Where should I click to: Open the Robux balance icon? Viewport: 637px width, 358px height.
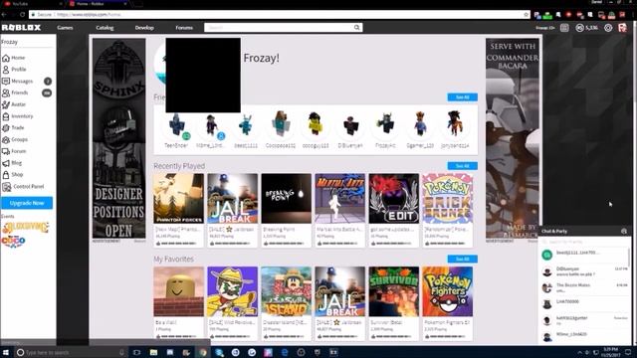click(579, 28)
